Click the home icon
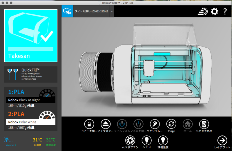The height and width of the screenshot is (151, 232). (188, 124)
